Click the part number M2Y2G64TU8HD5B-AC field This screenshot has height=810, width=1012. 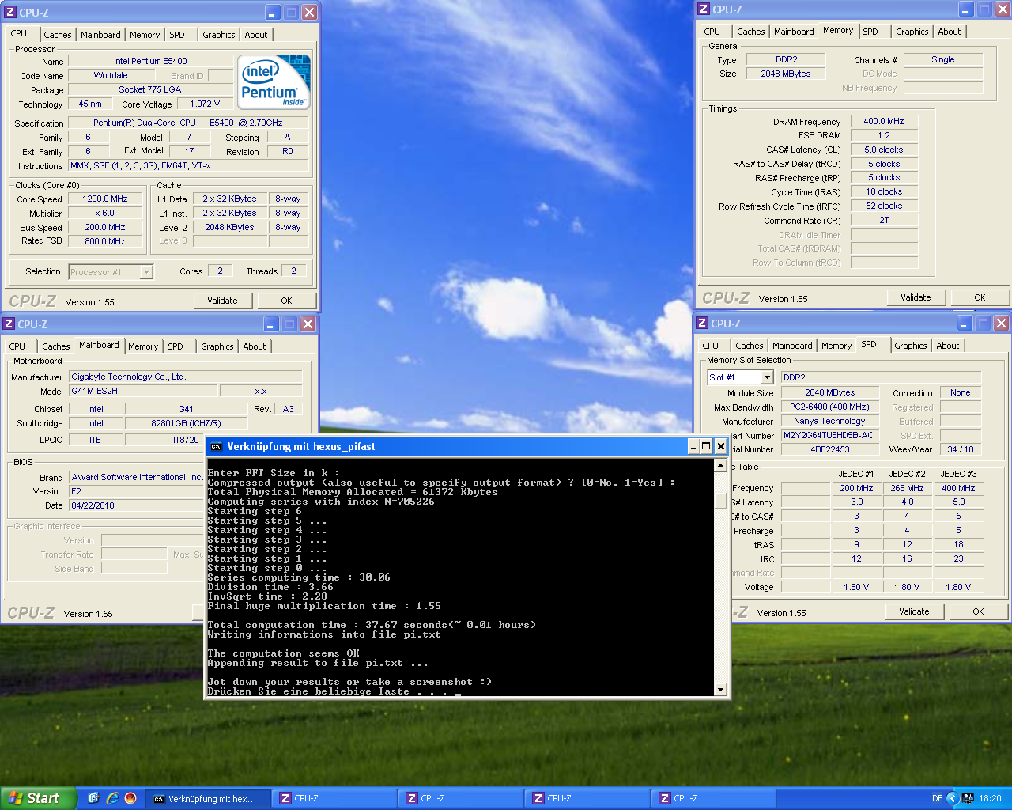click(x=829, y=436)
